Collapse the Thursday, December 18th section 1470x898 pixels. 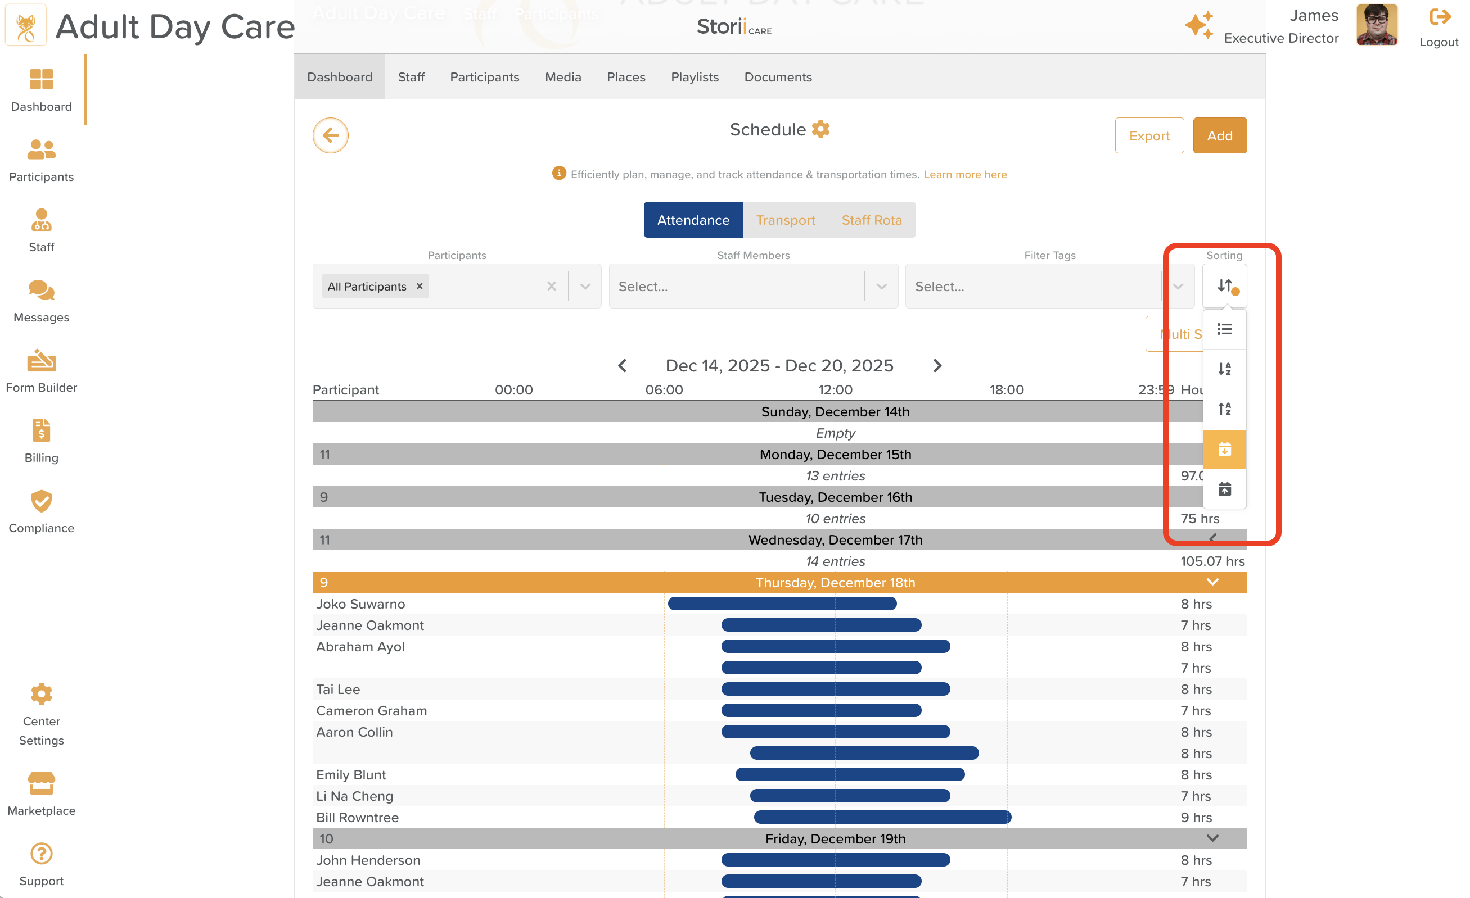coord(1212,582)
